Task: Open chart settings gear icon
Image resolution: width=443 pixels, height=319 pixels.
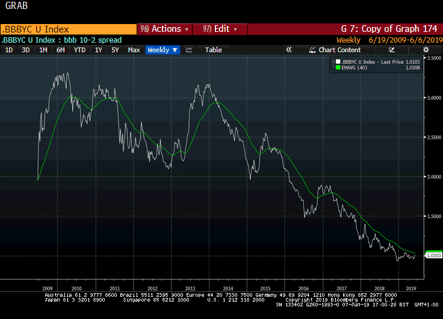Action: [x=426, y=50]
